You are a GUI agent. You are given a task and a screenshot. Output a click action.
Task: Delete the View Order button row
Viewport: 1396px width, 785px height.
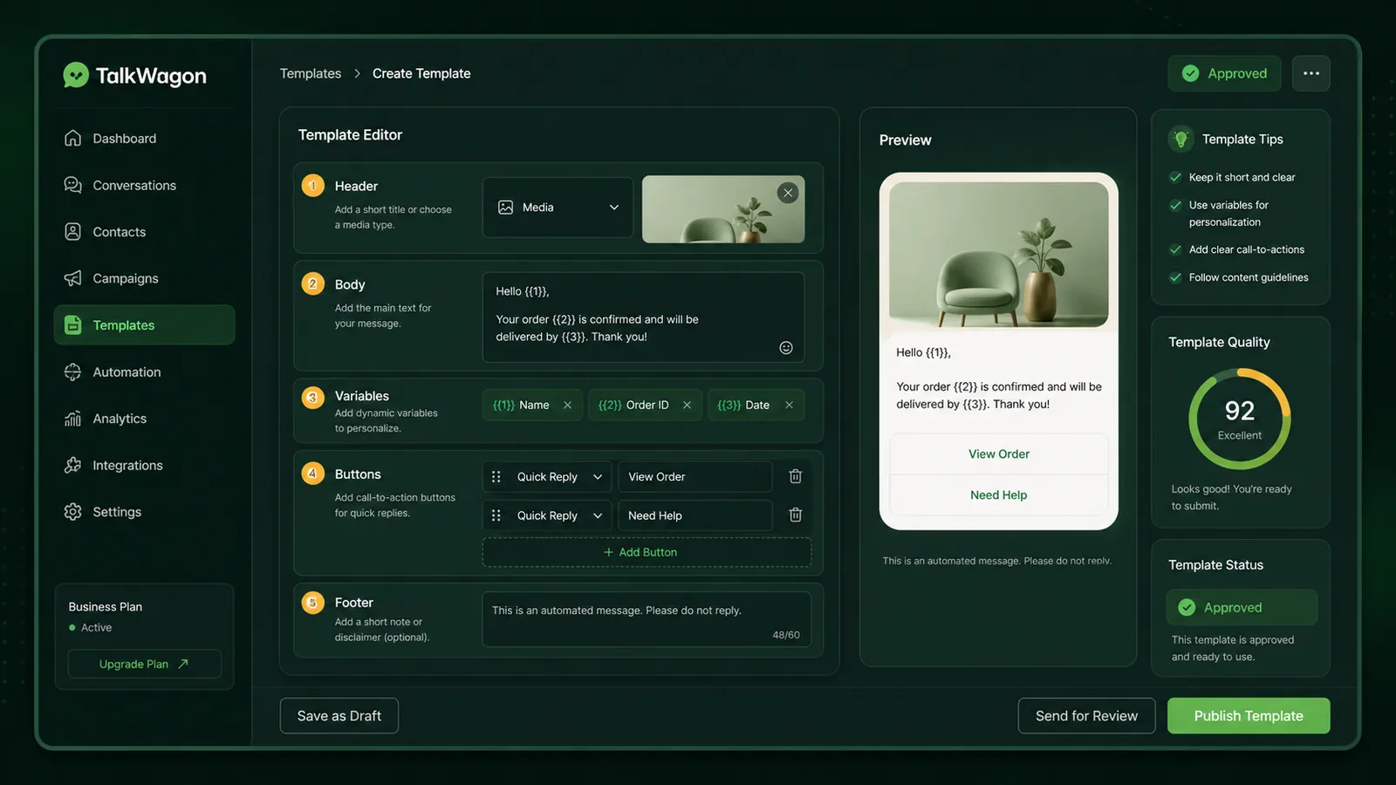pos(796,476)
